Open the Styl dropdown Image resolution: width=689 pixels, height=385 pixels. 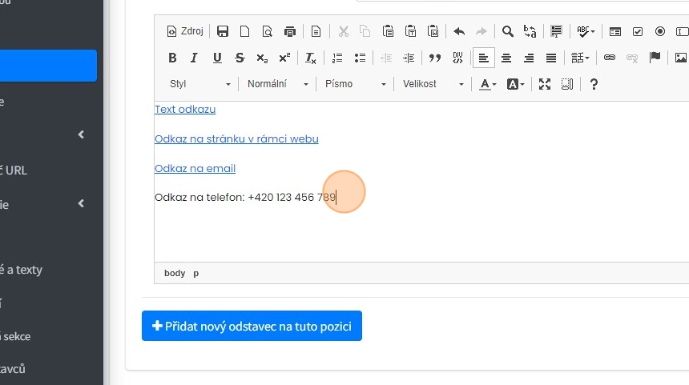[199, 84]
